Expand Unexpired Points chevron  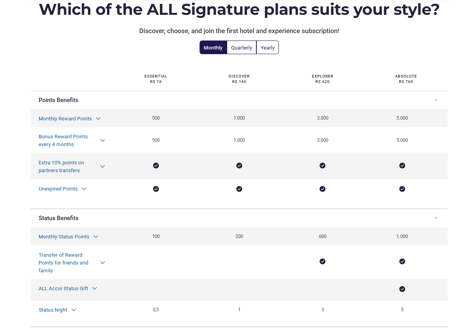pyautogui.click(x=84, y=189)
